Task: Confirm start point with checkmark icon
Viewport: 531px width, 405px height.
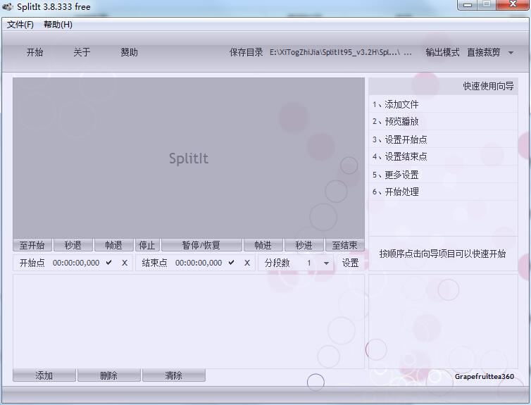Action: coord(109,263)
